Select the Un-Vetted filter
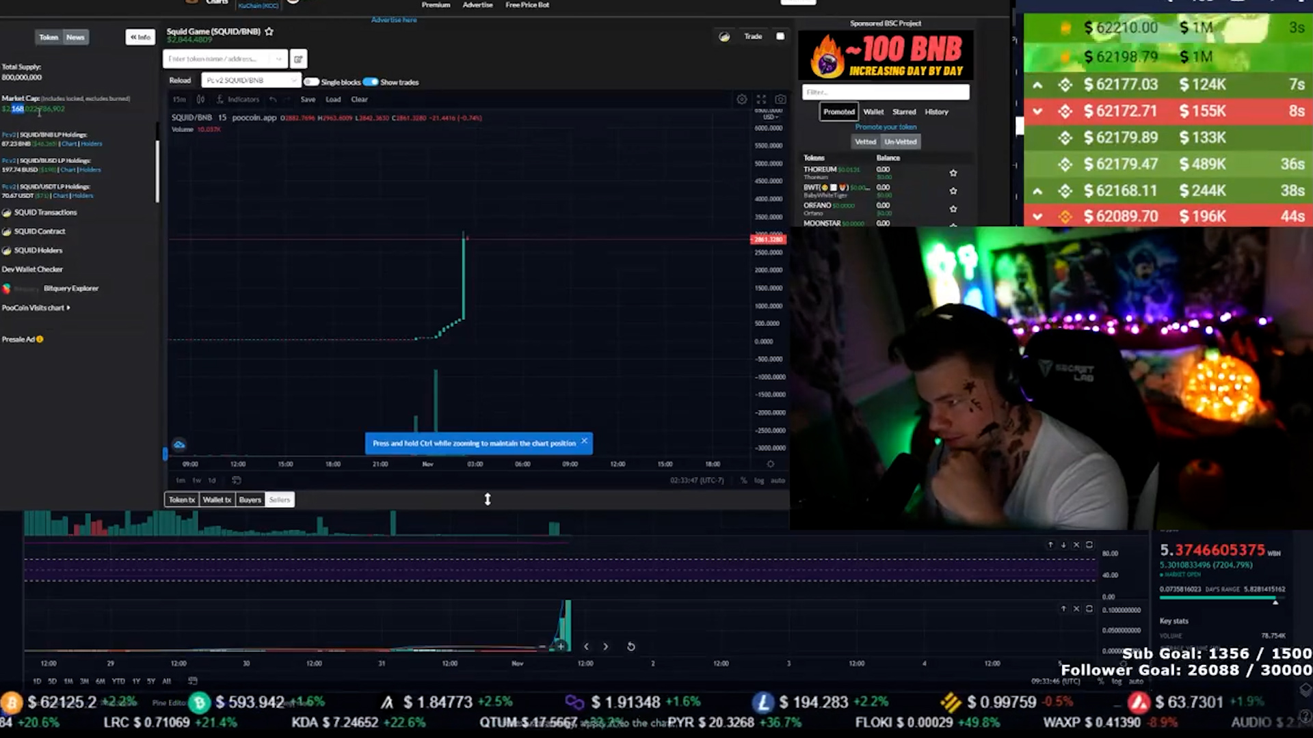1313x738 pixels. [x=901, y=141]
